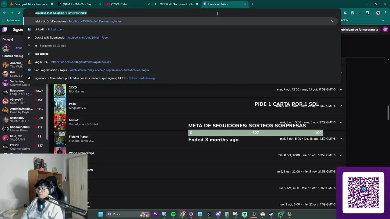The width and height of the screenshot is (390, 219).
Task: Close the YouTube tab
Action: (x=149, y=4)
